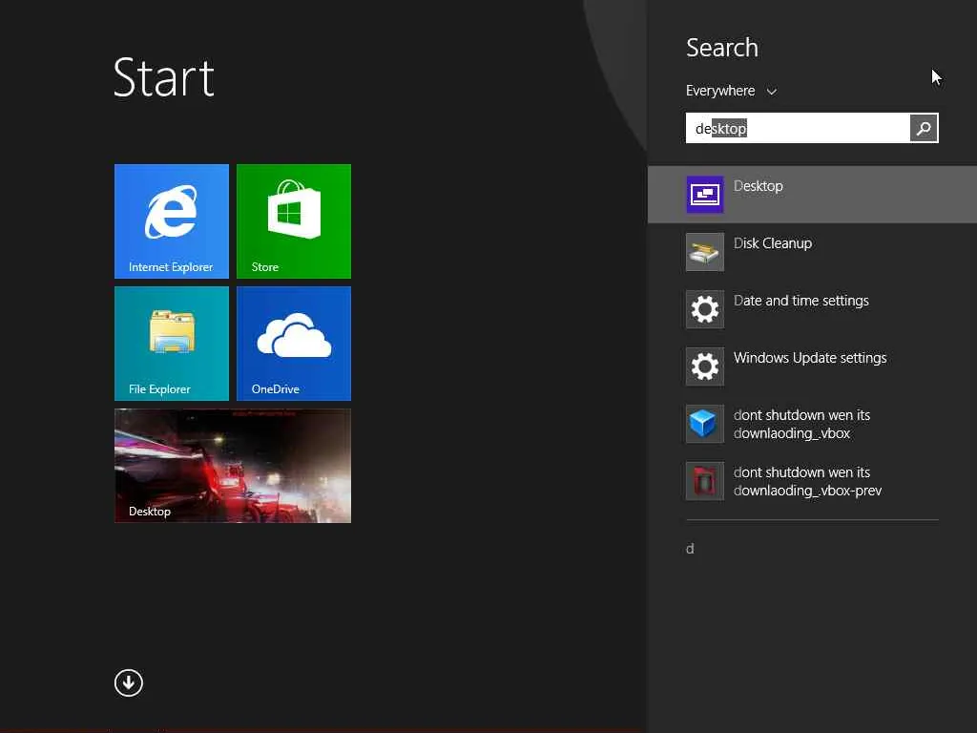The image size is (977, 733).
Task: Click the Search pane heading
Action: coord(722,48)
